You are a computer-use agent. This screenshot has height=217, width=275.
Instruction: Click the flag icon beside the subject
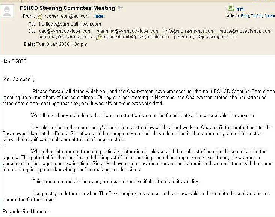point(121,8)
